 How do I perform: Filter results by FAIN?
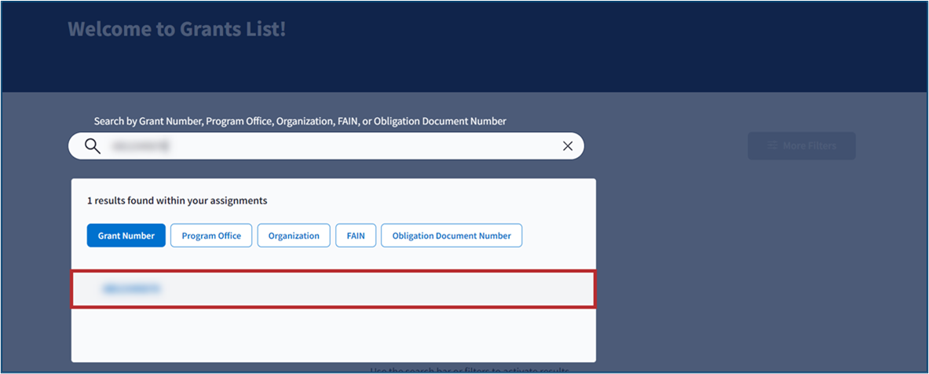coord(356,236)
